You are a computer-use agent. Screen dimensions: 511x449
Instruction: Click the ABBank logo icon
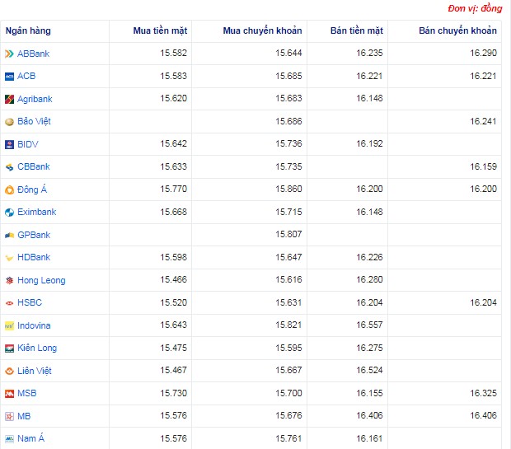coord(9,54)
